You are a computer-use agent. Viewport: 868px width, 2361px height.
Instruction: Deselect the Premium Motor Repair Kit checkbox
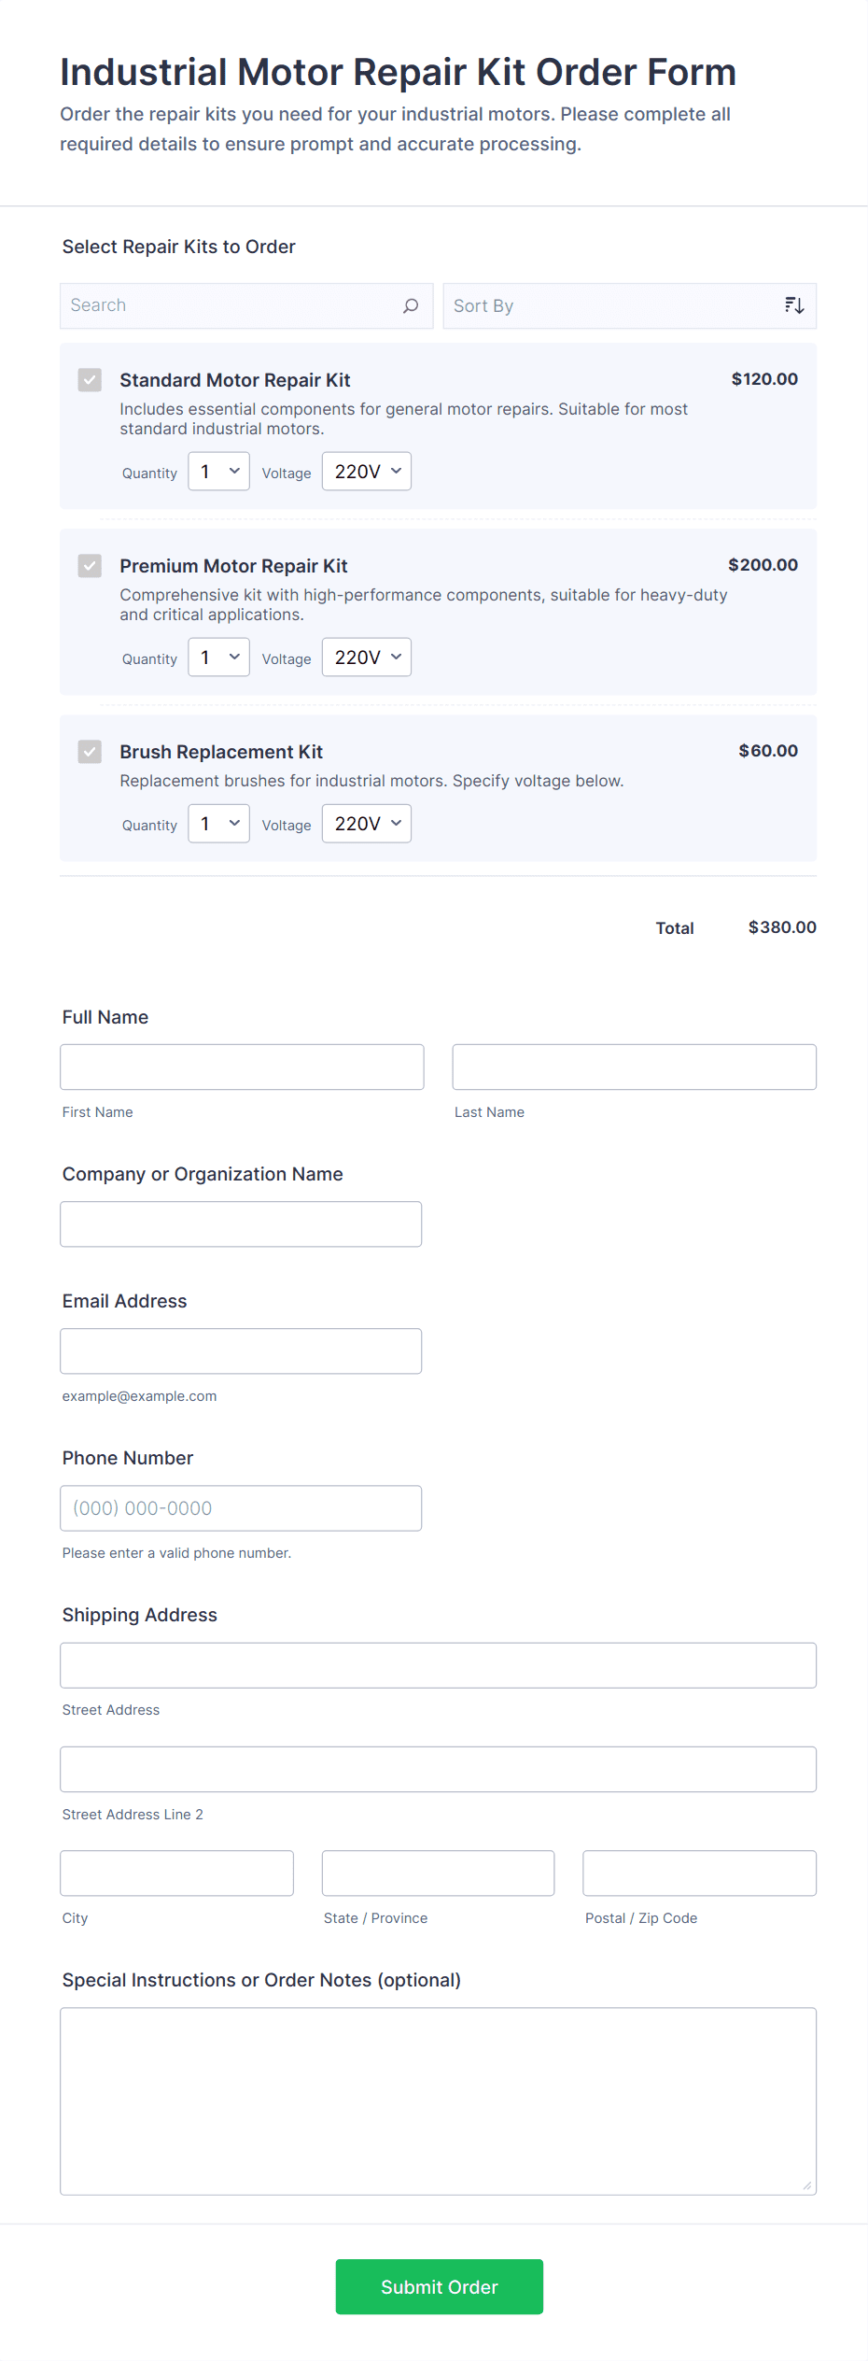click(90, 566)
